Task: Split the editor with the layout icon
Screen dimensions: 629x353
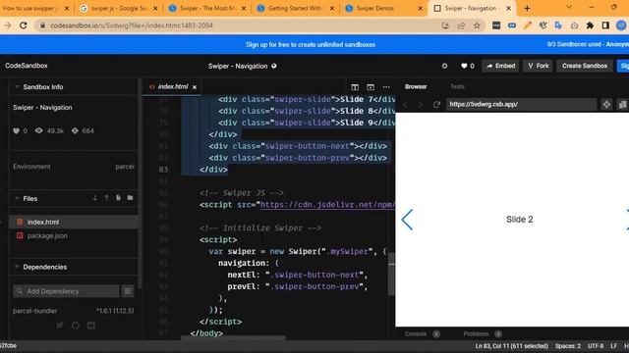Action: coord(355,87)
